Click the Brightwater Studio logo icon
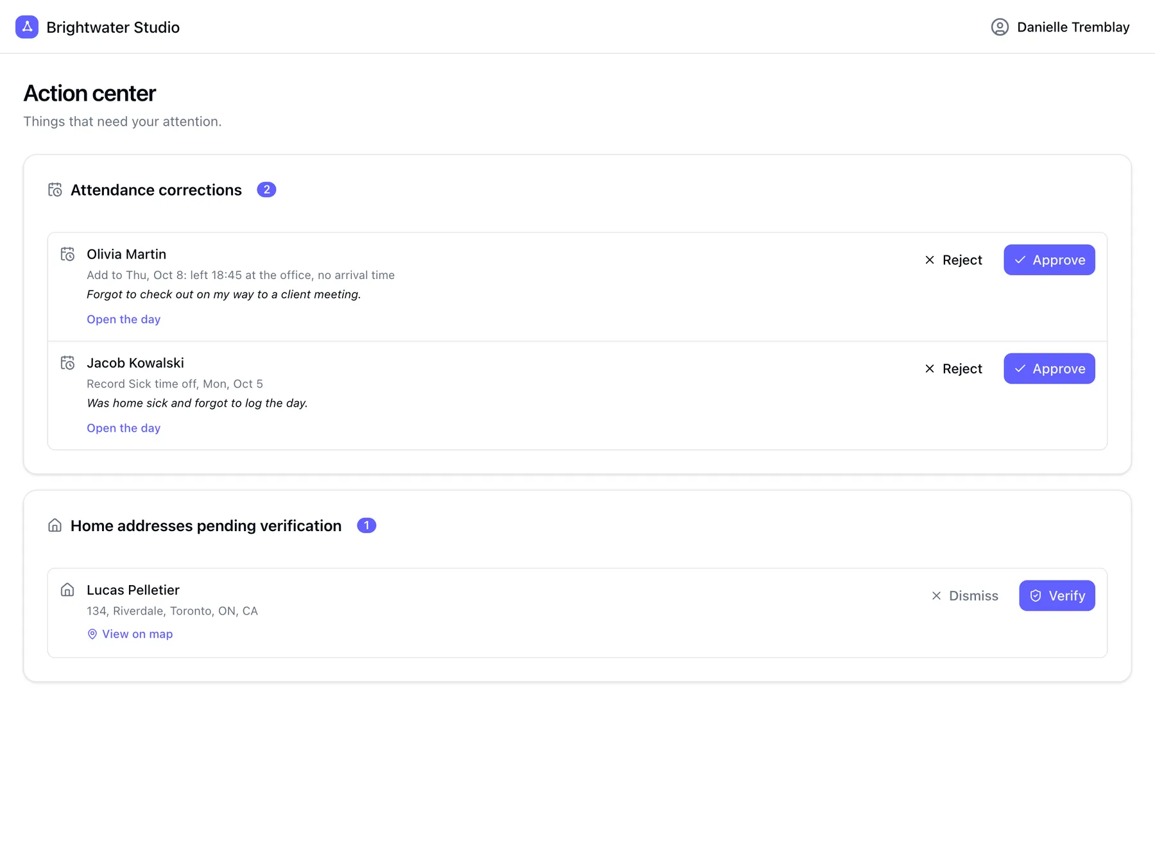This screenshot has width=1155, height=866. [27, 27]
